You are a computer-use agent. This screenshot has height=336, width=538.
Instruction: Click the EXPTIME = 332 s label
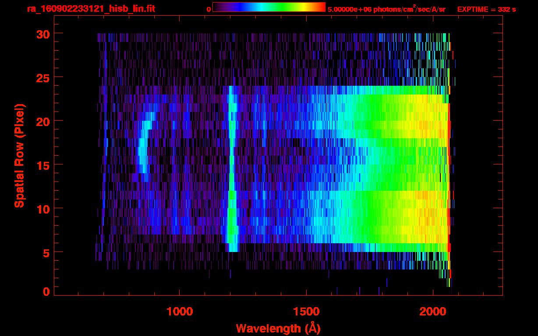tap(486, 9)
